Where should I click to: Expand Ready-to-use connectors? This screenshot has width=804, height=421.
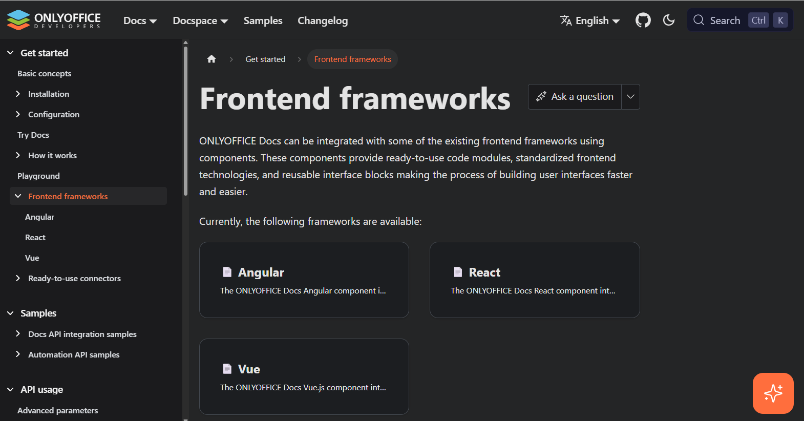tap(19, 278)
